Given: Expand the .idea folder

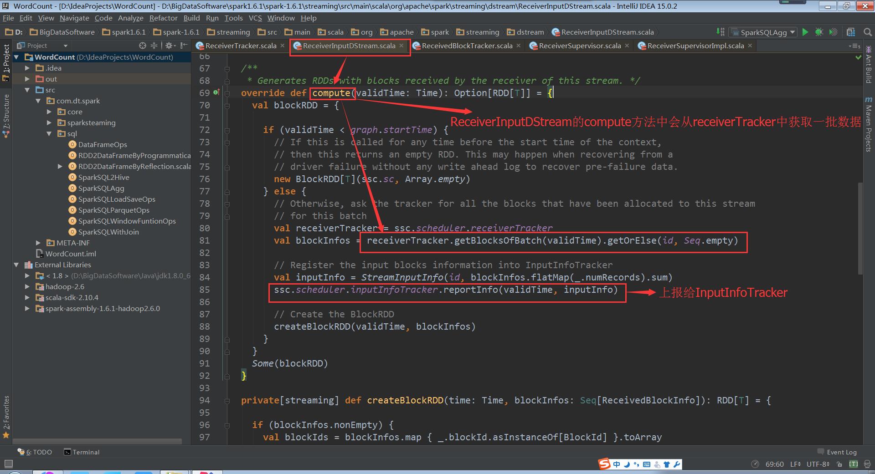Looking at the screenshot, I should tap(27, 68).
